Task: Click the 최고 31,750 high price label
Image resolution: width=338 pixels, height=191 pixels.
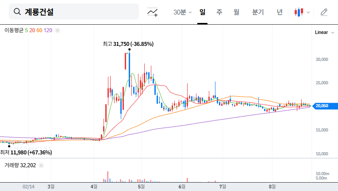Action: pos(128,44)
